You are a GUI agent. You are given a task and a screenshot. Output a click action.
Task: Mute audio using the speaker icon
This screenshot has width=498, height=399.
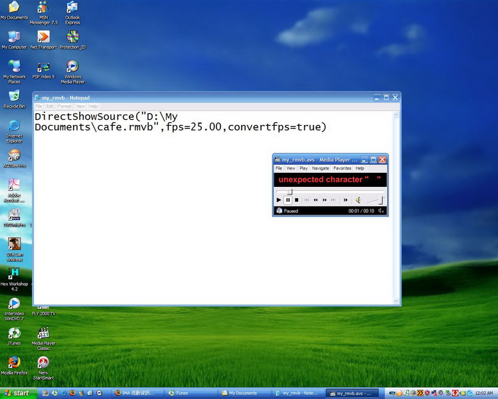(357, 200)
